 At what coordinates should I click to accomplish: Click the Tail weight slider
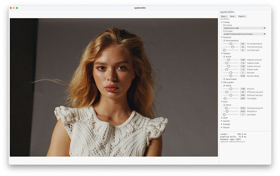(x=231, y=99)
